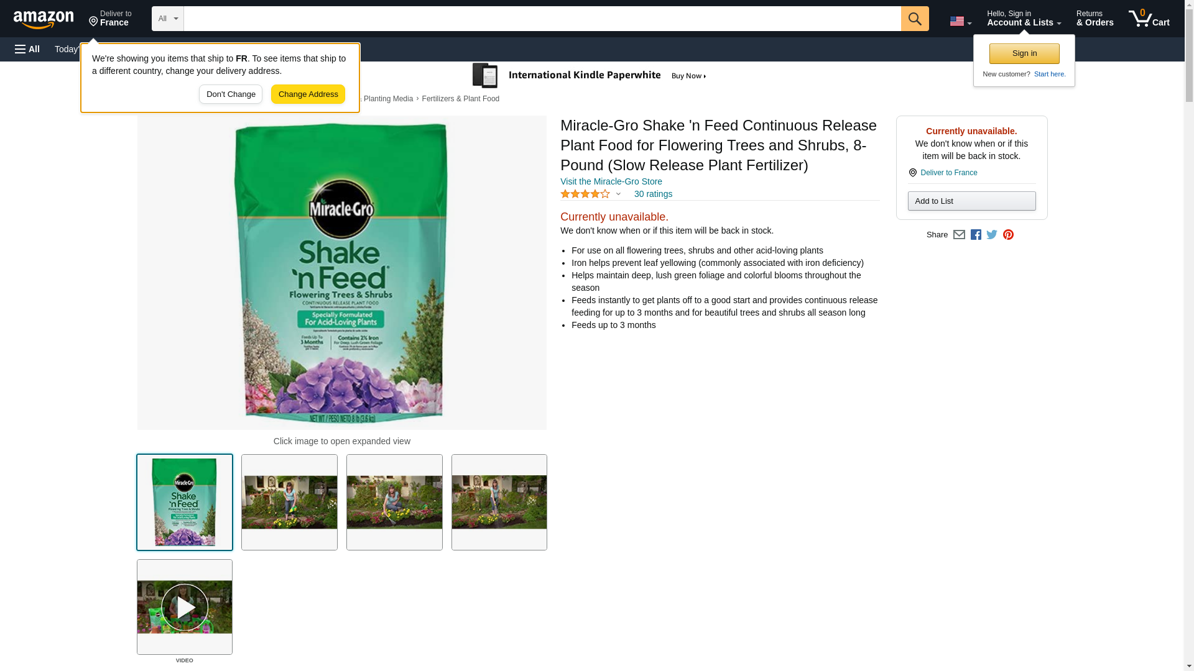Screen dimensions: 1194x671
Task: Click the Don't Change button
Action: click(x=231, y=94)
